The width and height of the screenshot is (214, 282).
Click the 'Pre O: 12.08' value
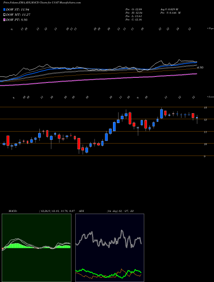coord(134,9)
